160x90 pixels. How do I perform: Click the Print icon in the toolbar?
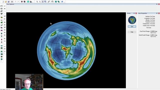(x=12, y=2)
